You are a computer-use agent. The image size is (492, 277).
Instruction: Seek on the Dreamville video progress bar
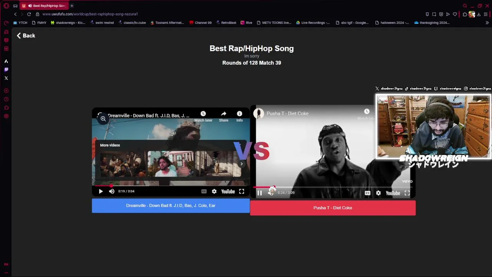coord(171,185)
